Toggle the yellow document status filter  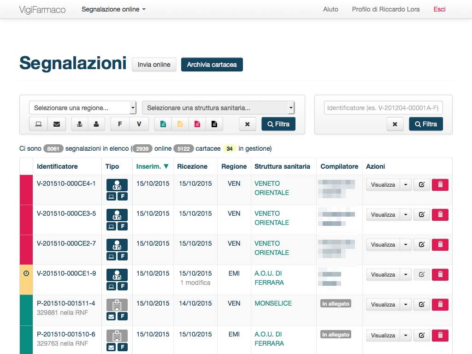click(x=180, y=124)
